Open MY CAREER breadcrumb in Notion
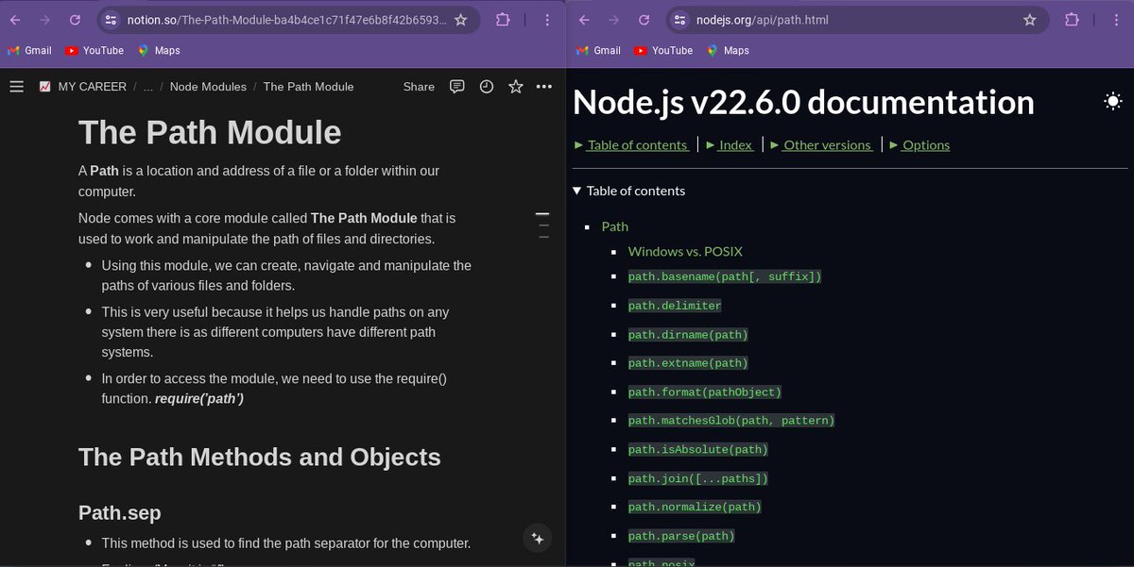This screenshot has width=1134, height=567. coord(82,86)
